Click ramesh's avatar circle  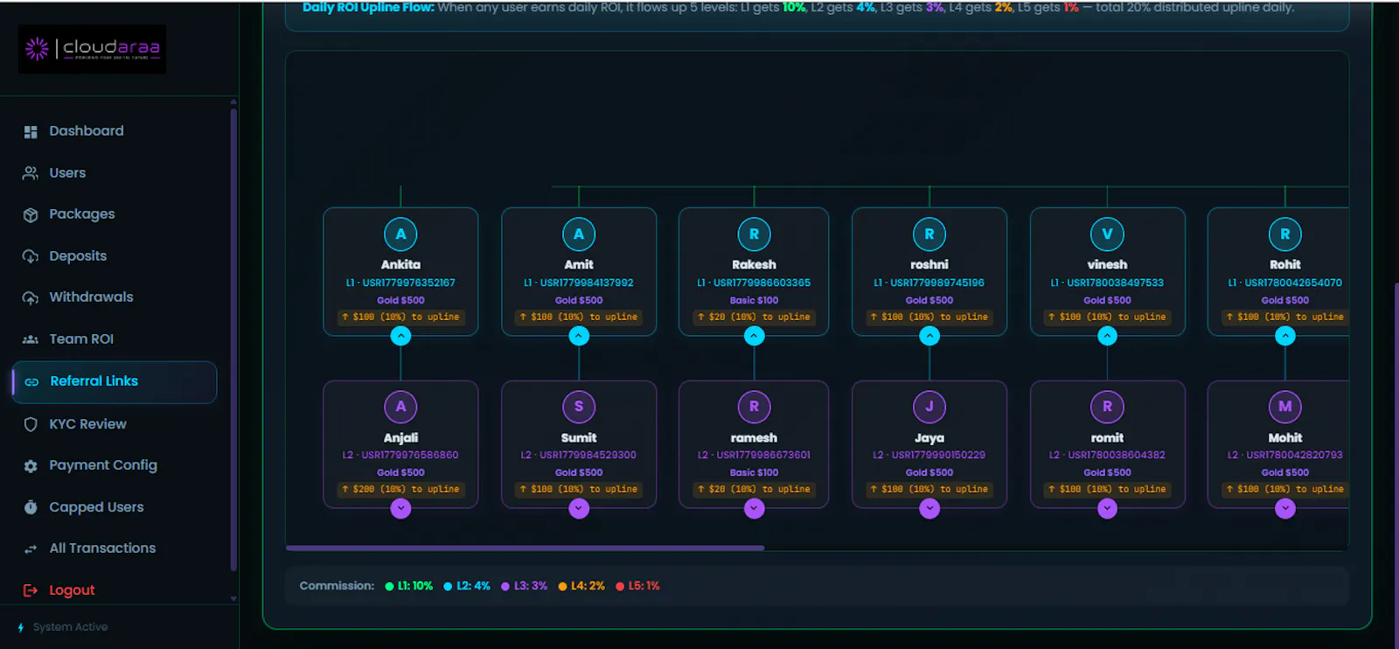tap(754, 407)
